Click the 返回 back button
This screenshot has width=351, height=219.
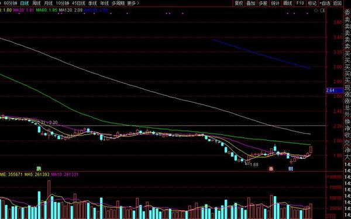337,3
